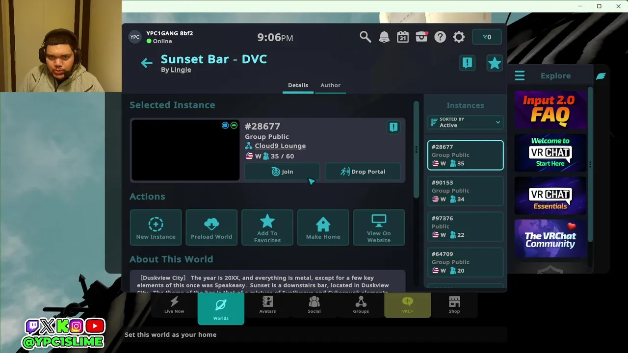628x353 pixels.
Task: Click the selected instance thumbnail preview
Action: pyautogui.click(x=185, y=150)
